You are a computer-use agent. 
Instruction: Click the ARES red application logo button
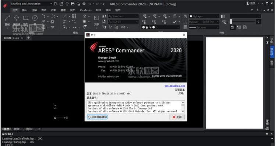(5, 6)
